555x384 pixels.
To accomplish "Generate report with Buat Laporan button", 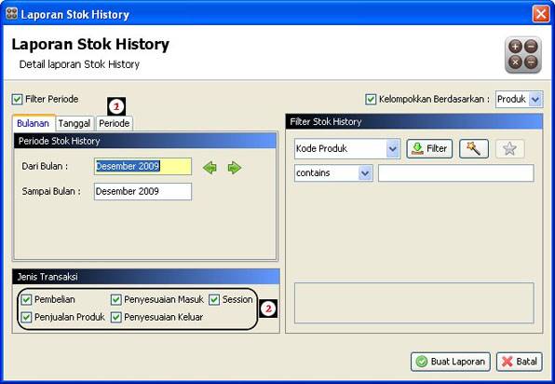I will (450, 362).
